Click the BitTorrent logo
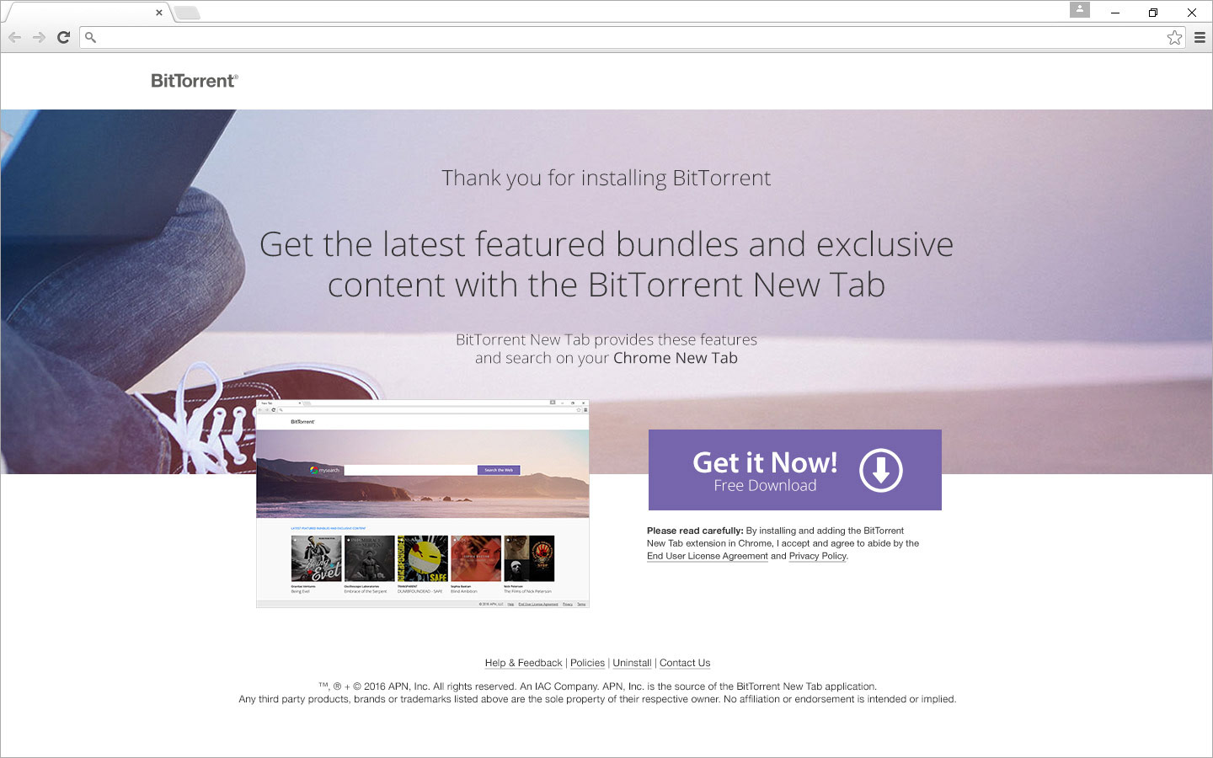The height and width of the screenshot is (758, 1213). click(x=195, y=81)
